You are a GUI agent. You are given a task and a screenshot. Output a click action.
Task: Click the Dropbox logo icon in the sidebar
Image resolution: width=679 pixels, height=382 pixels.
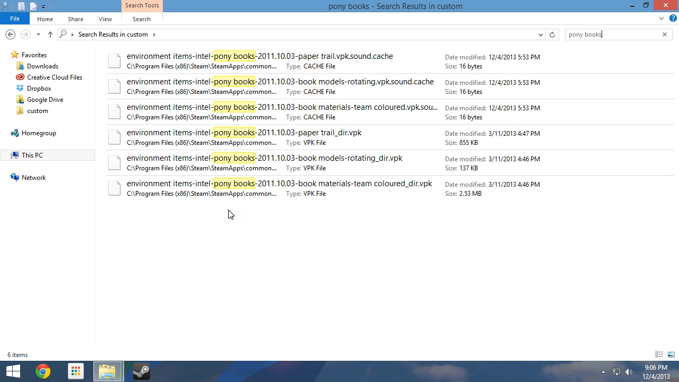coord(20,89)
